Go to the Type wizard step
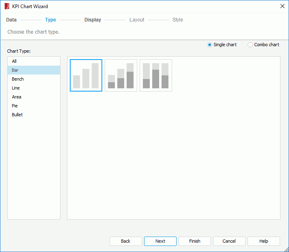 [50, 20]
